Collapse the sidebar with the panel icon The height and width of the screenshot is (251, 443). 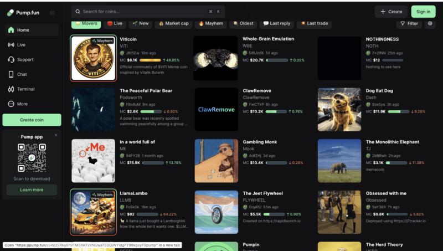53,12
